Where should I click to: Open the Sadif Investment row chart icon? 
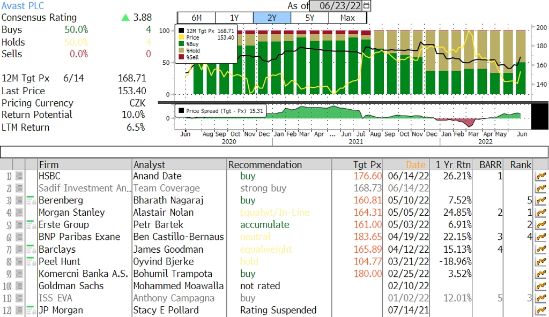click(x=541, y=188)
